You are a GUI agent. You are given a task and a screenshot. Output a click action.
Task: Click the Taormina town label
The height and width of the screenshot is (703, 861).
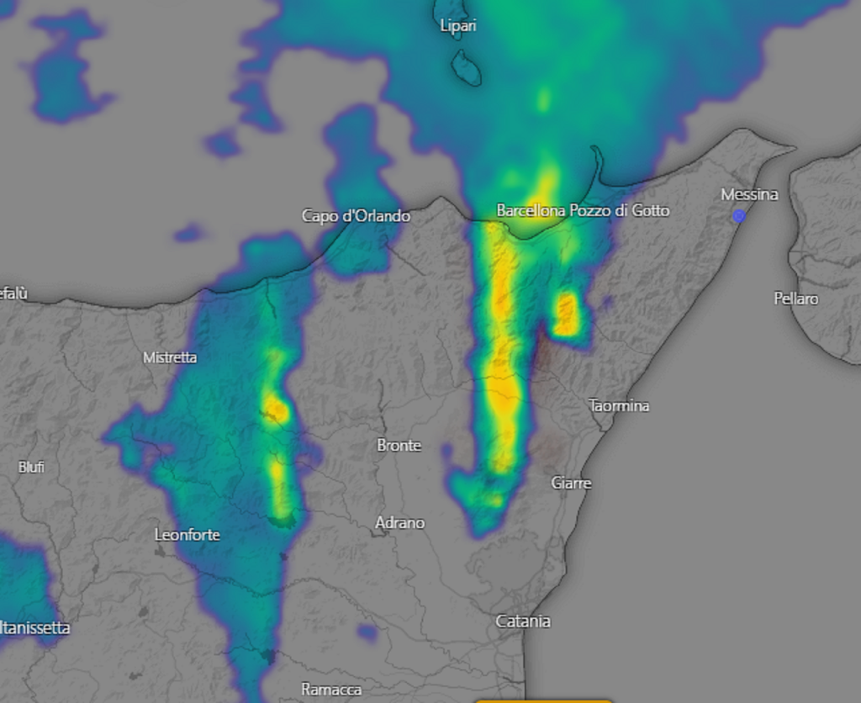point(619,405)
